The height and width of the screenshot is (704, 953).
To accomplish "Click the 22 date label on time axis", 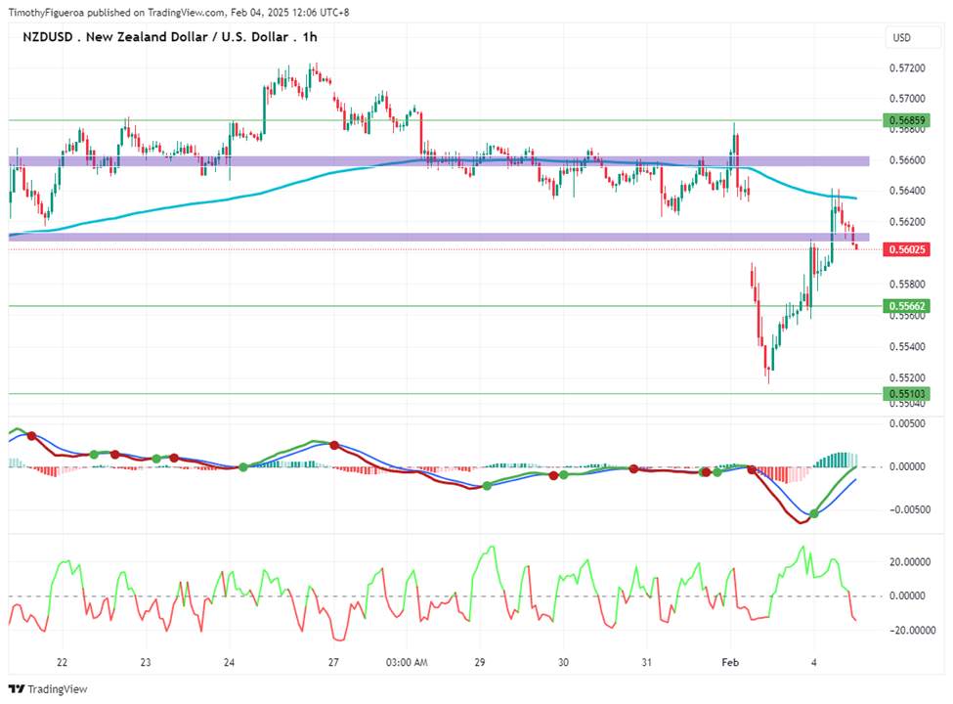I will 62,663.
